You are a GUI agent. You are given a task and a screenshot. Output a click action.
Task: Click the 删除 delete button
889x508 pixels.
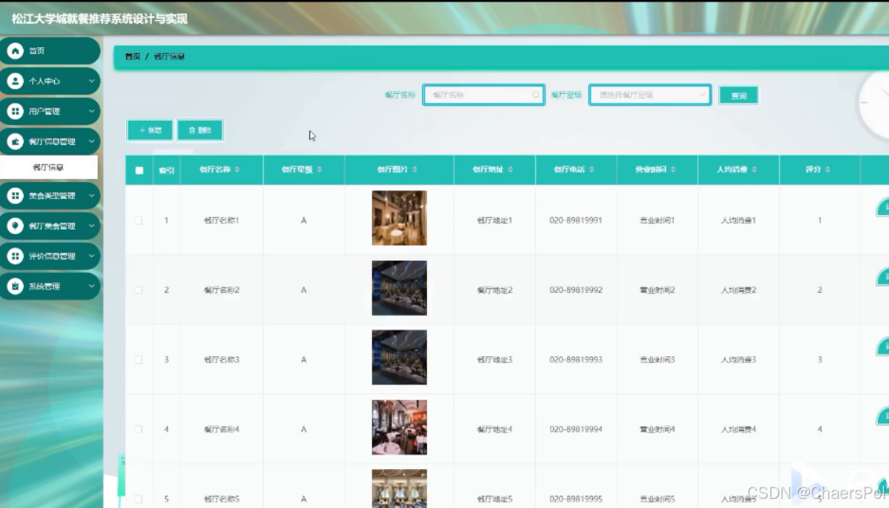pyautogui.click(x=199, y=130)
